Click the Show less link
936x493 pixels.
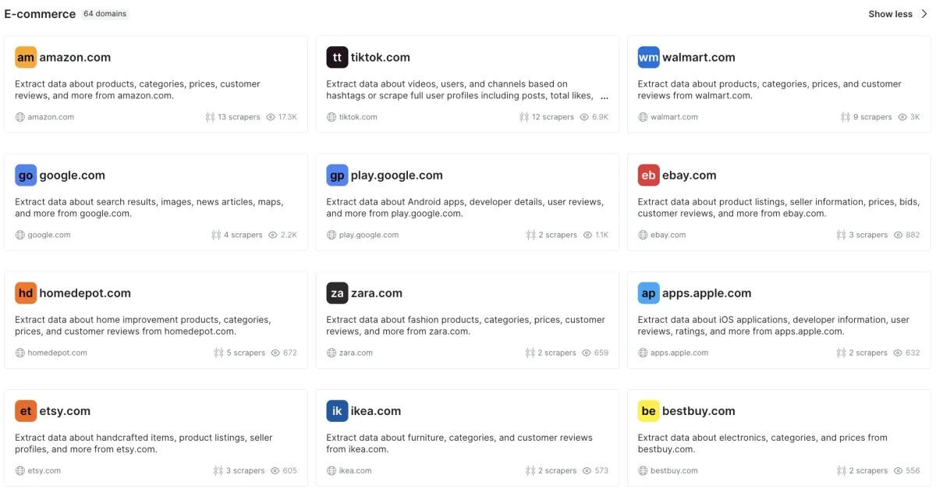pyautogui.click(x=891, y=14)
